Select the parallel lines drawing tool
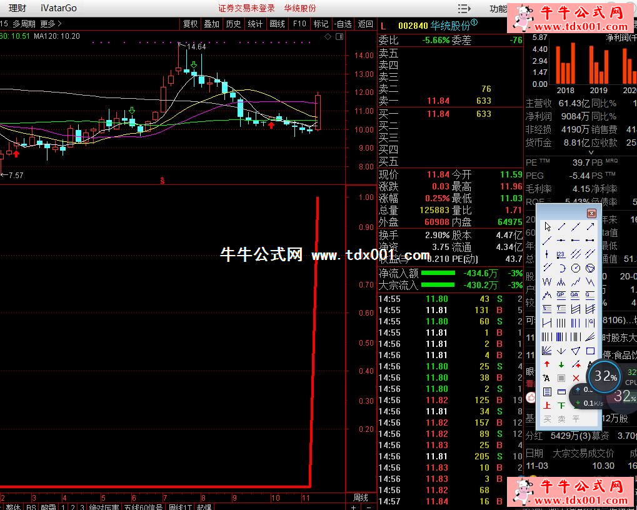This screenshot has height=510, width=637. pyautogui.click(x=576, y=254)
